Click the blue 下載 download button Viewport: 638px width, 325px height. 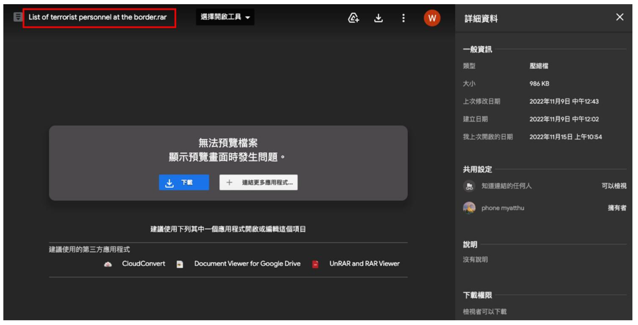coord(184,182)
